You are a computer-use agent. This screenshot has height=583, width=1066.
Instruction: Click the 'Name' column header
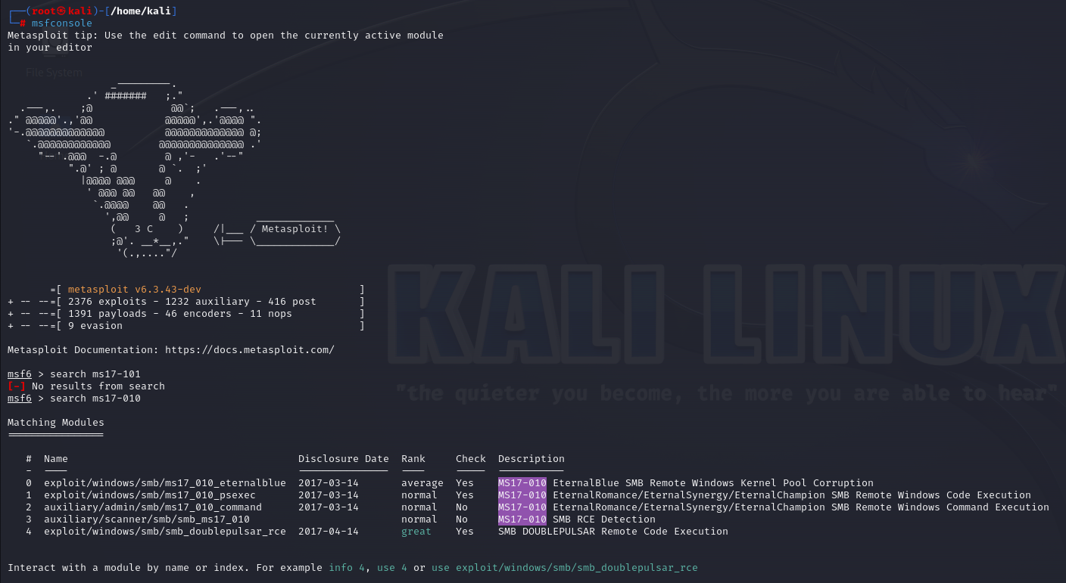[56, 459]
